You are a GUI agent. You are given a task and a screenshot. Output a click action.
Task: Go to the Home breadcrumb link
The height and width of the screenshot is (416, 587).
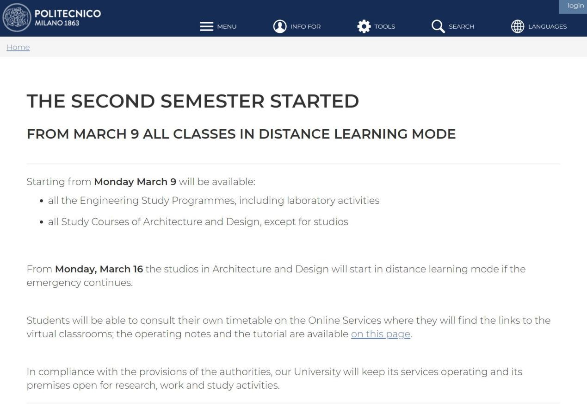(x=18, y=47)
